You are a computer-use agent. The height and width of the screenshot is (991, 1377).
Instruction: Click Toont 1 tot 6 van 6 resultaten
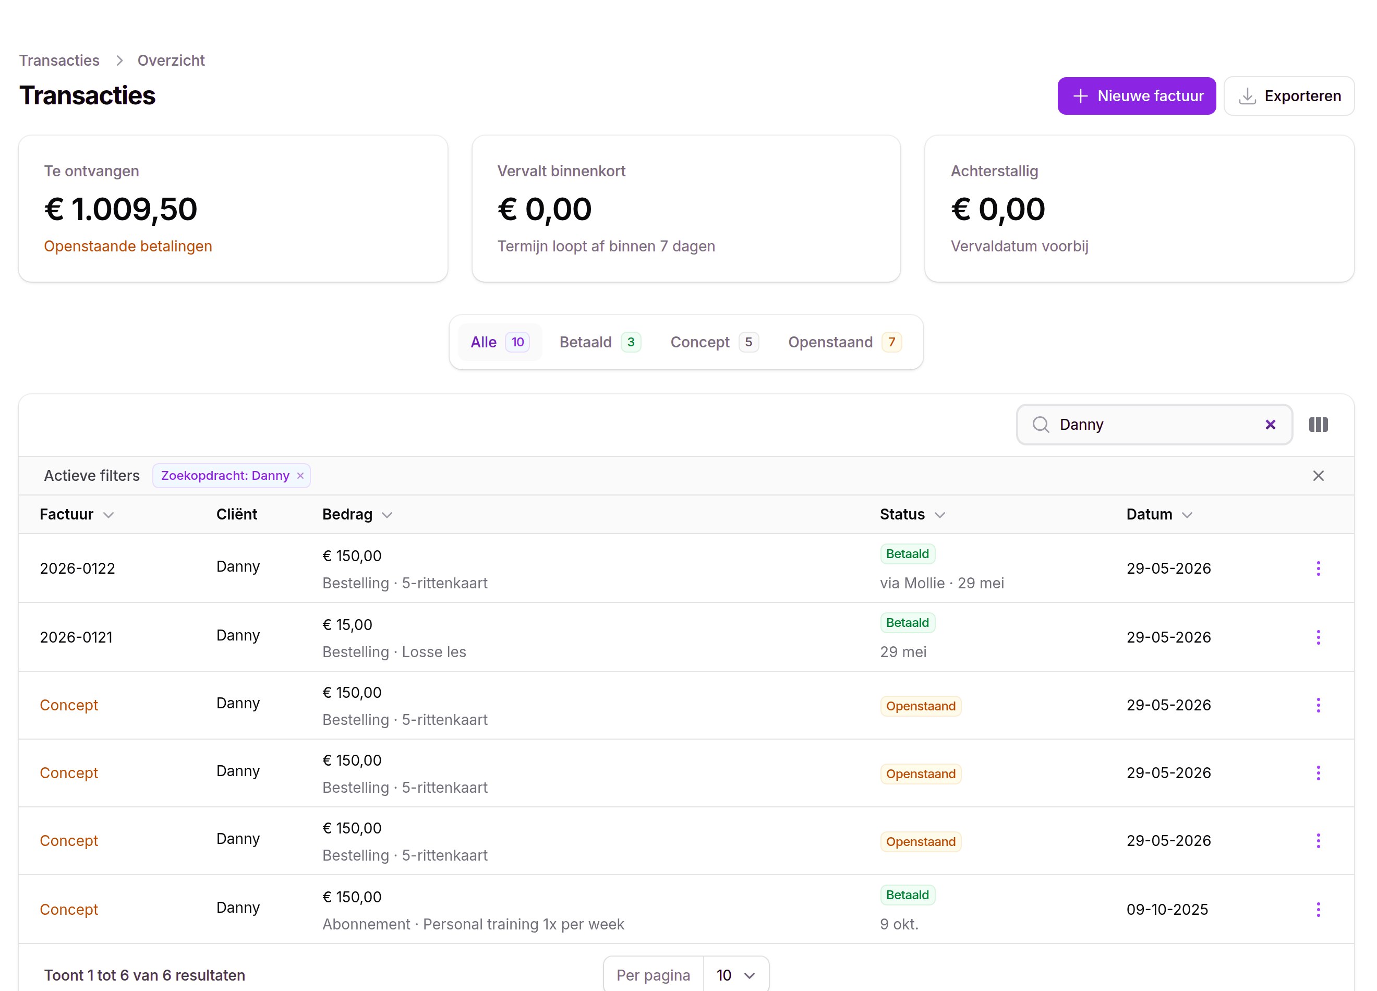tap(144, 975)
